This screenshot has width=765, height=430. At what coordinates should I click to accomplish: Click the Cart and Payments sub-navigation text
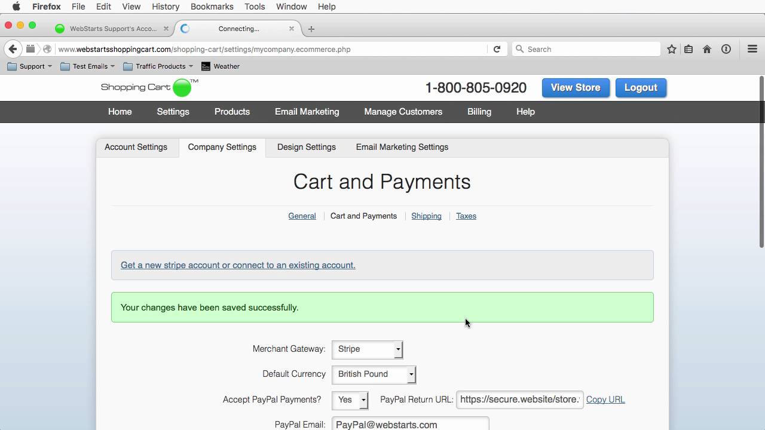(x=363, y=216)
